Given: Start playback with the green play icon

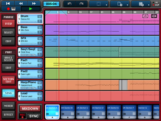Looking at the screenshot, I should [31, 9].
